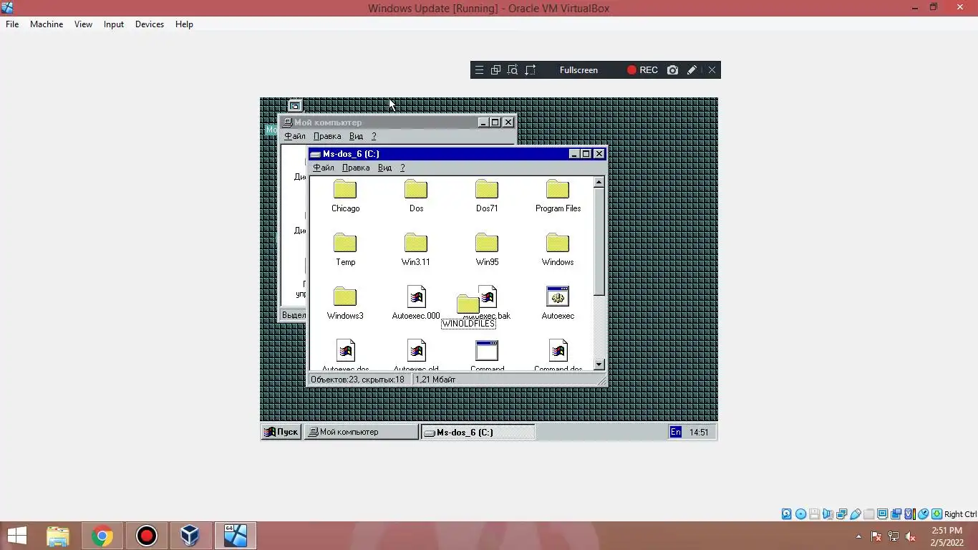Open Вид menu in Мой компьютер window
The height and width of the screenshot is (550, 978).
tap(356, 136)
